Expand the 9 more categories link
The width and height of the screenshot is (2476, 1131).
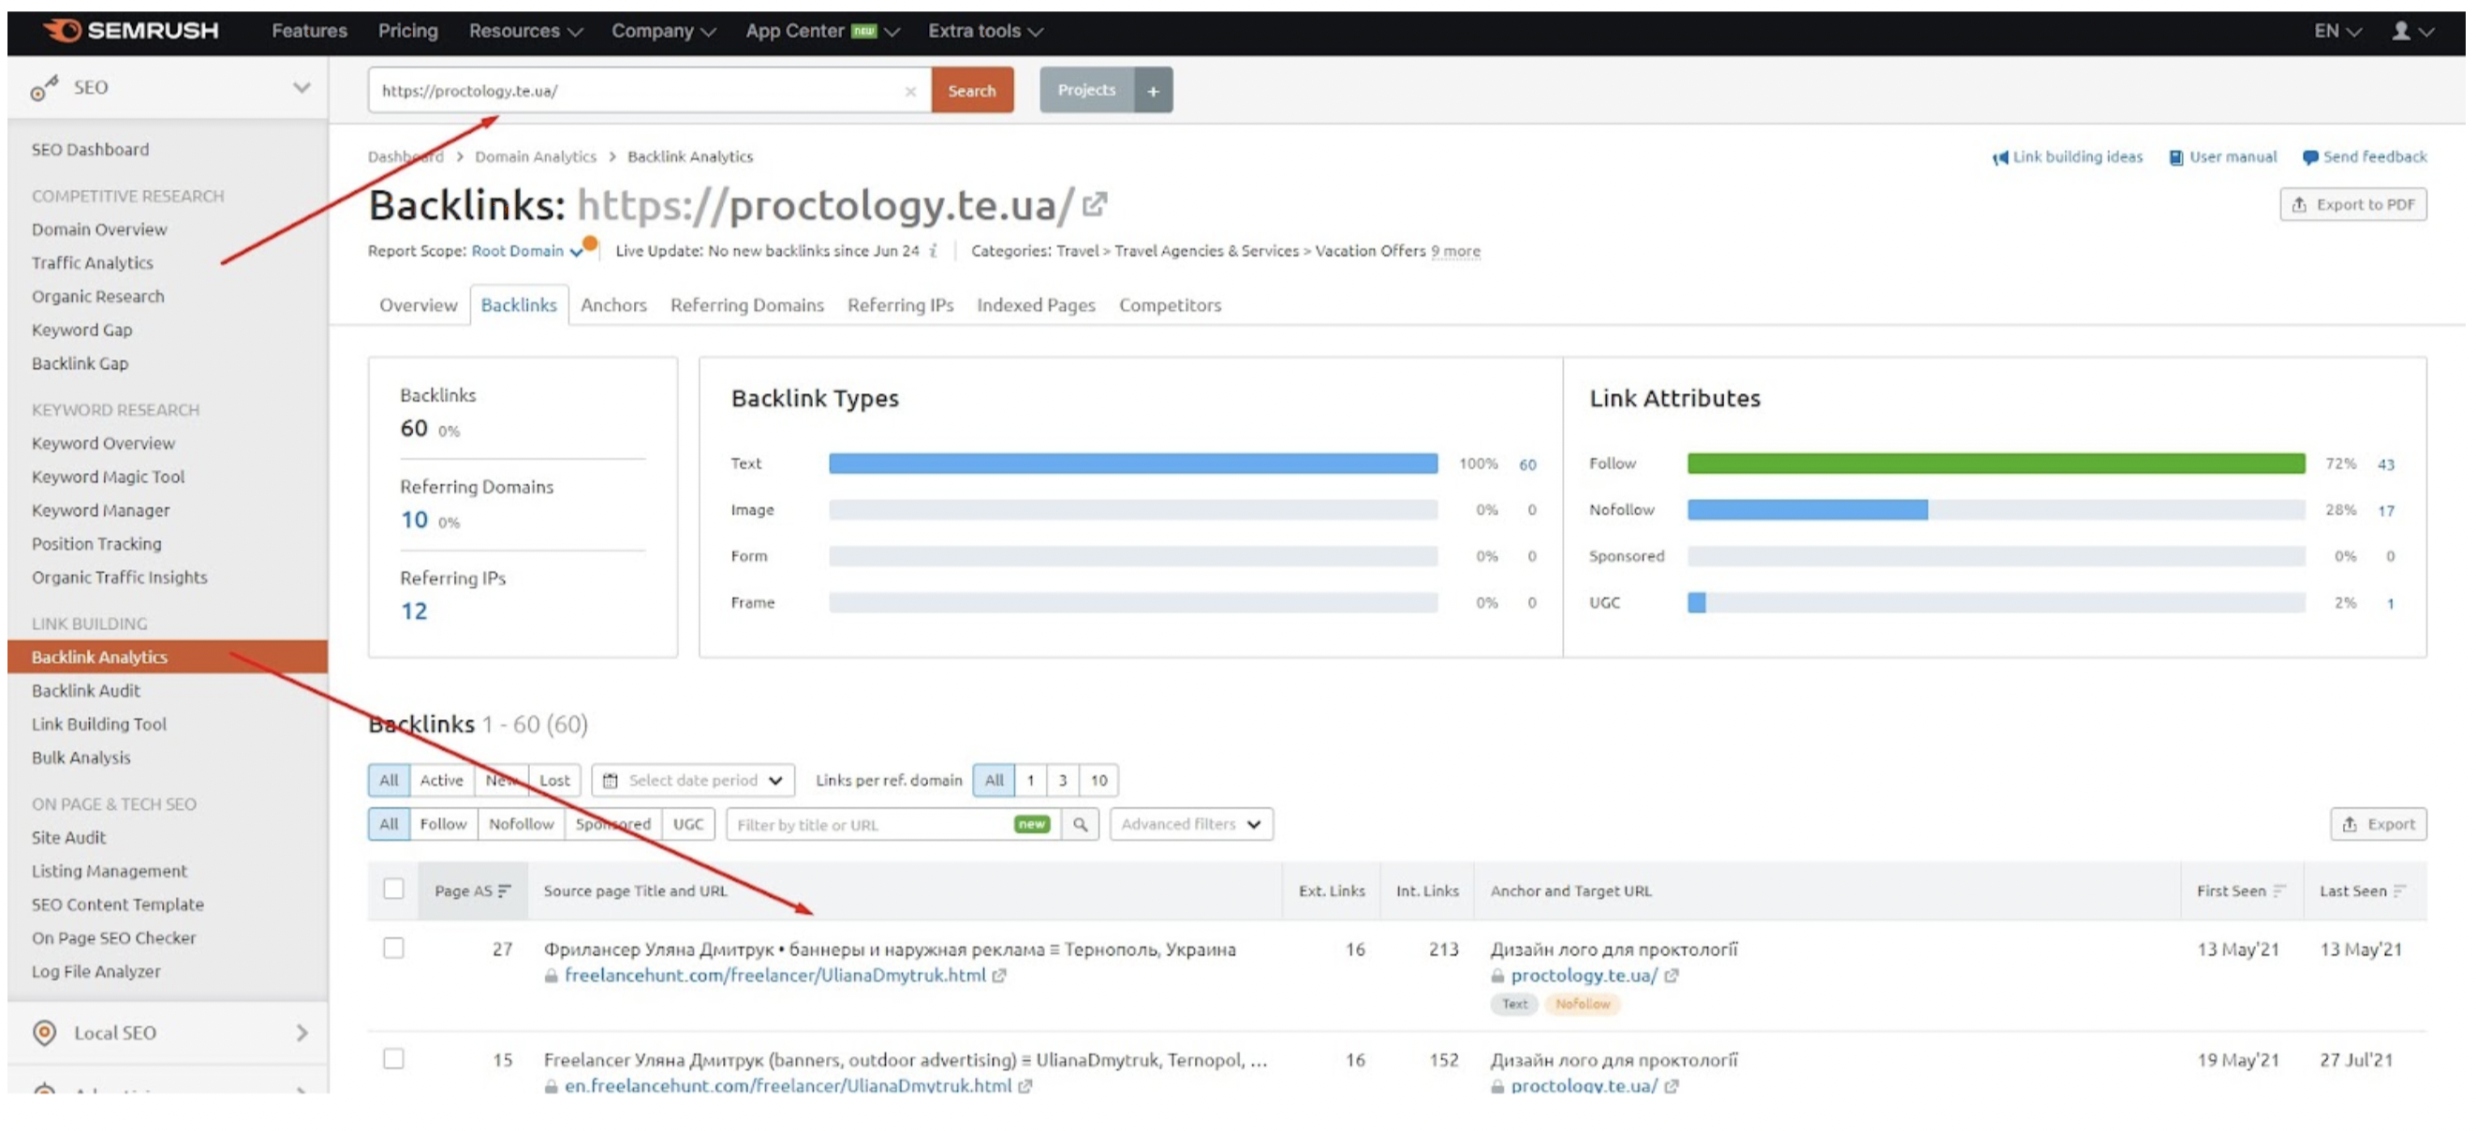coord(1455,251)
